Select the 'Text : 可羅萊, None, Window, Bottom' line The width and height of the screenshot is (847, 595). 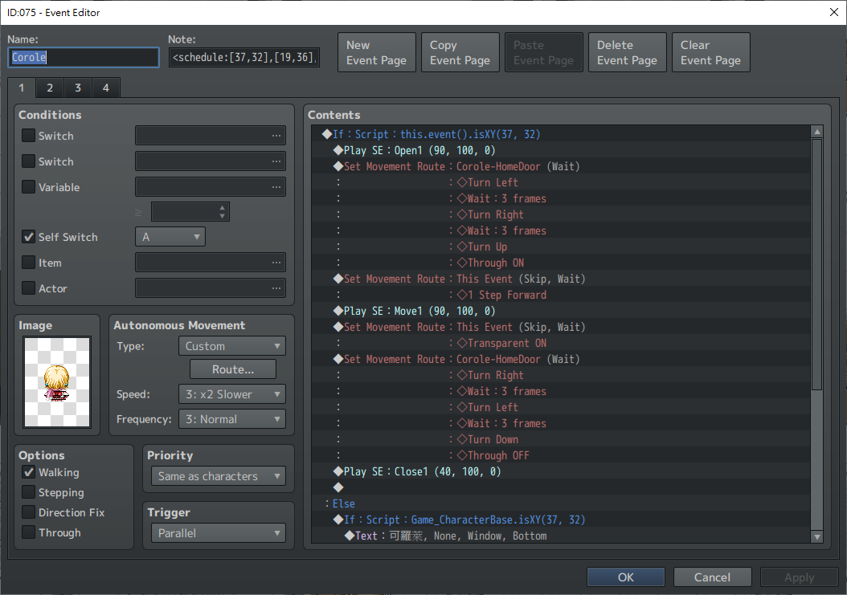point(560,536)
